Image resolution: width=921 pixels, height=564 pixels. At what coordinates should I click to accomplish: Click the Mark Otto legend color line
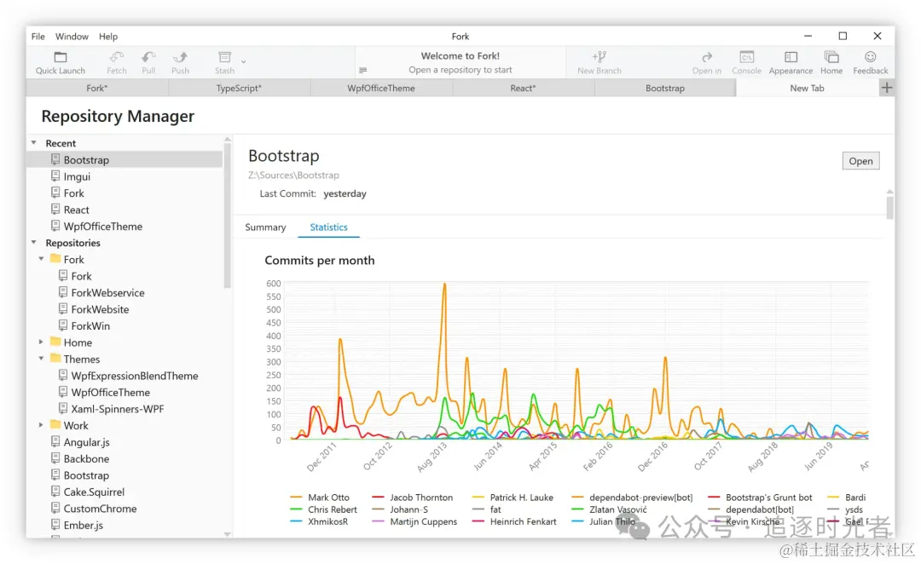pos(296,497)
